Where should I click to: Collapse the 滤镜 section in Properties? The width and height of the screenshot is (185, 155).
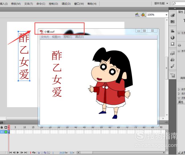[x=179, y=98]
